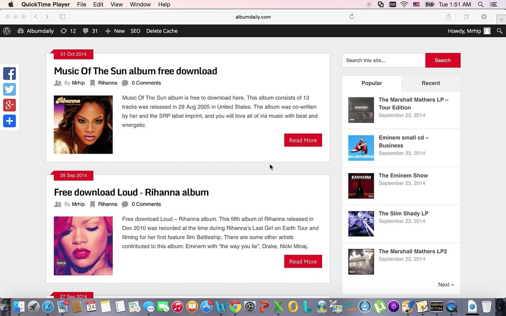The width and height of the screenshot is (506, 316).
Task: Open the QuickTime Player menu
Action: click(46, 4)
